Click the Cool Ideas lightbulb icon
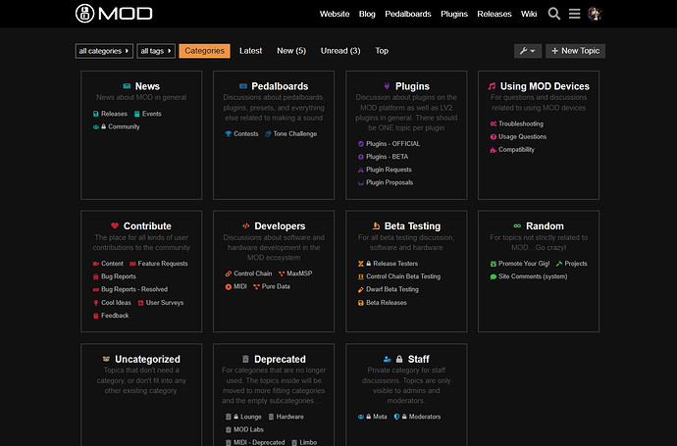Viewport: 677px width, 446px height. (96, 303)
